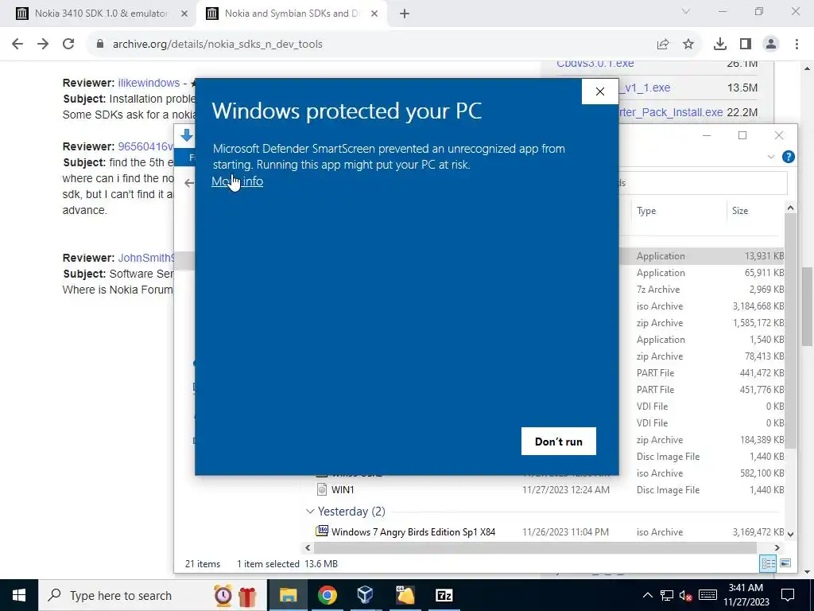Image resolution: width=814 pixels, height=611 pixels.
Task: Switch Explorer to large icons view
Action: [785, 563]
